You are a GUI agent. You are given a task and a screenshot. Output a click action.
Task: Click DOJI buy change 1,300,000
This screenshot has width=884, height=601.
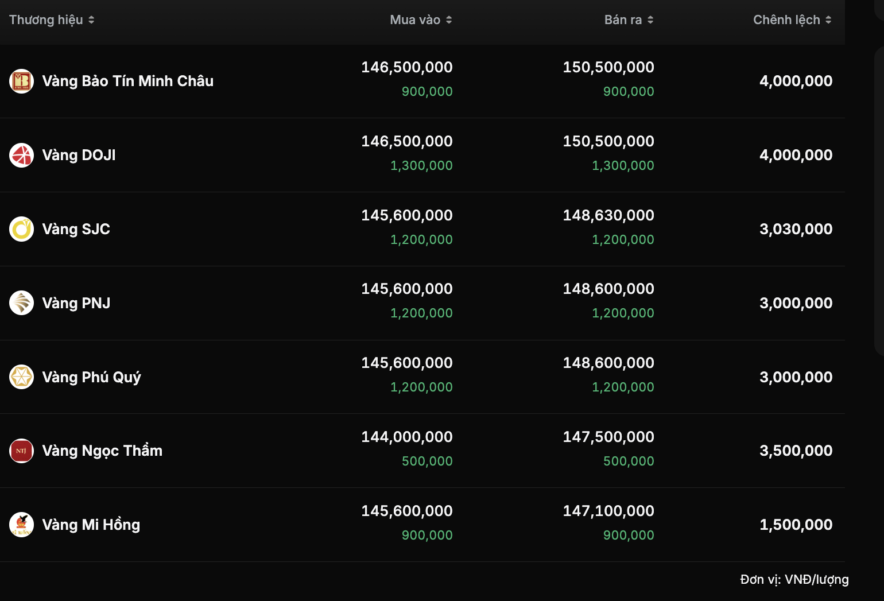tap(421, 165)
